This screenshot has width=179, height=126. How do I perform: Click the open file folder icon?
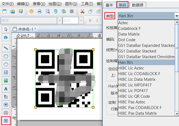pyautogui.click(x=13, y=11)
